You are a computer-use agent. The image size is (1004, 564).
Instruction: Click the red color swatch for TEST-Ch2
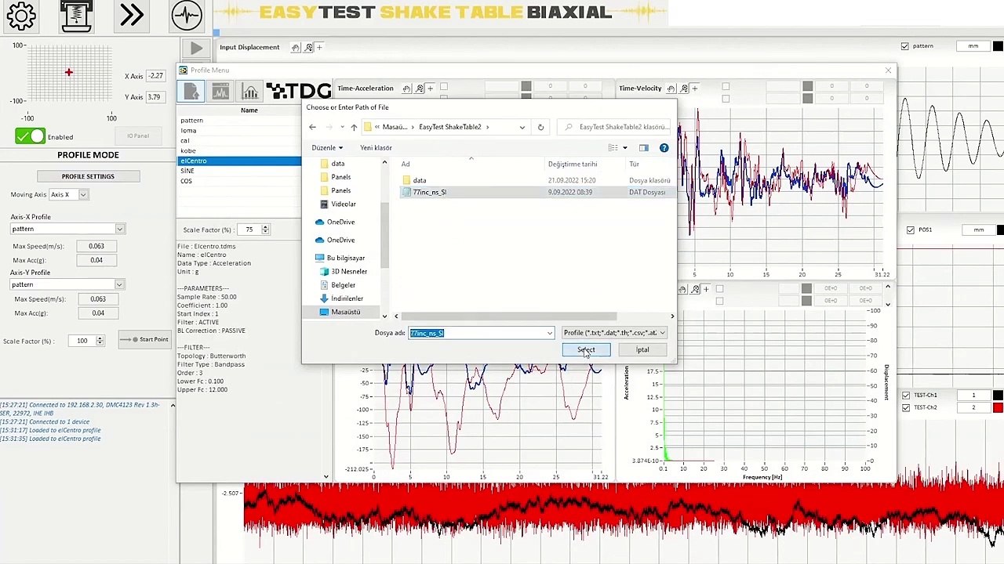pos(998,408)
